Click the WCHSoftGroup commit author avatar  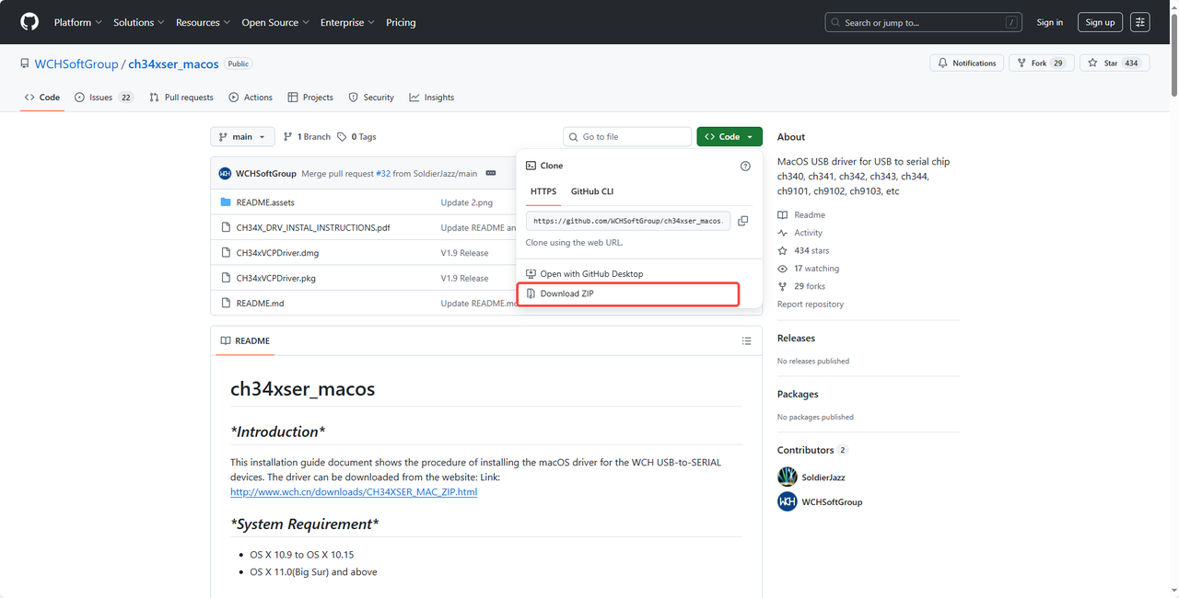225,174
